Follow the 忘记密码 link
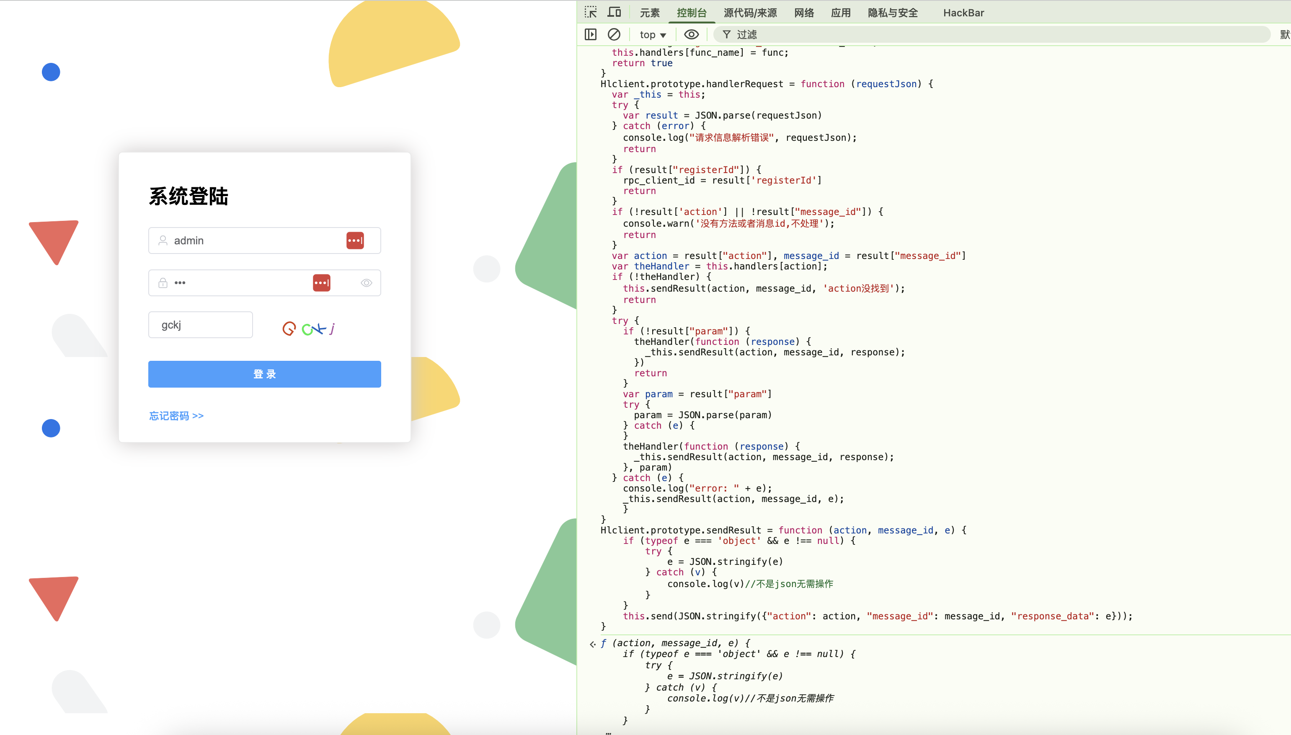 pos(176,415)
